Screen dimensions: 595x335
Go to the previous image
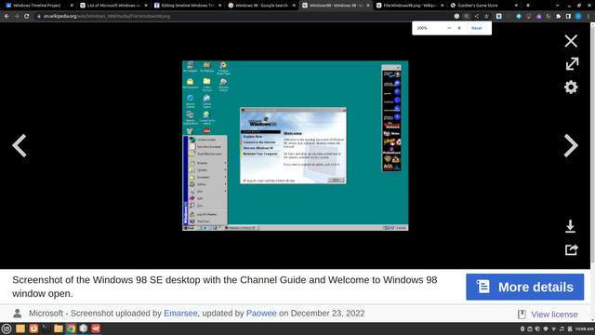coord(20,145)
